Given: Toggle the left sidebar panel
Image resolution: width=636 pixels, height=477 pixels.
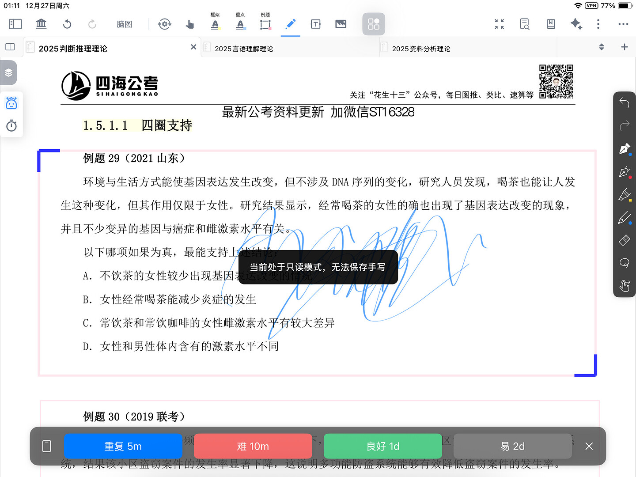Looking at the screenshot, I should tap(15, 24).
